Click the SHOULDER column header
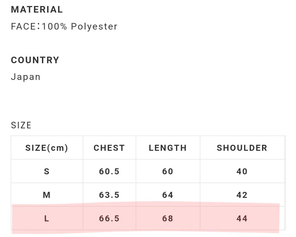 click(x=242, y=148)
